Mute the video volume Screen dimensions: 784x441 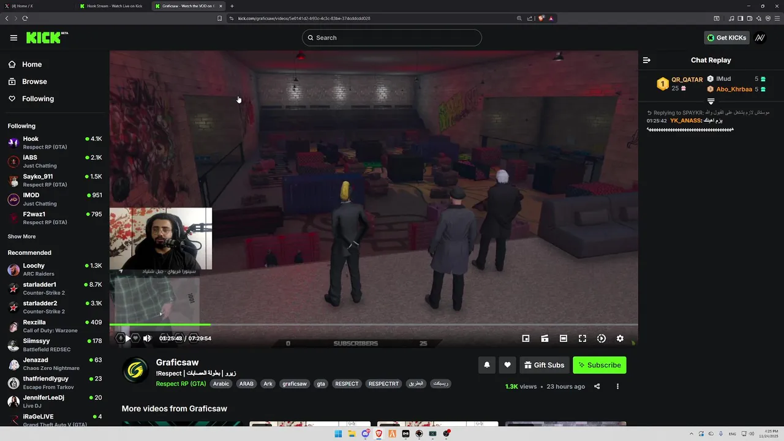[x=147, y=338]
